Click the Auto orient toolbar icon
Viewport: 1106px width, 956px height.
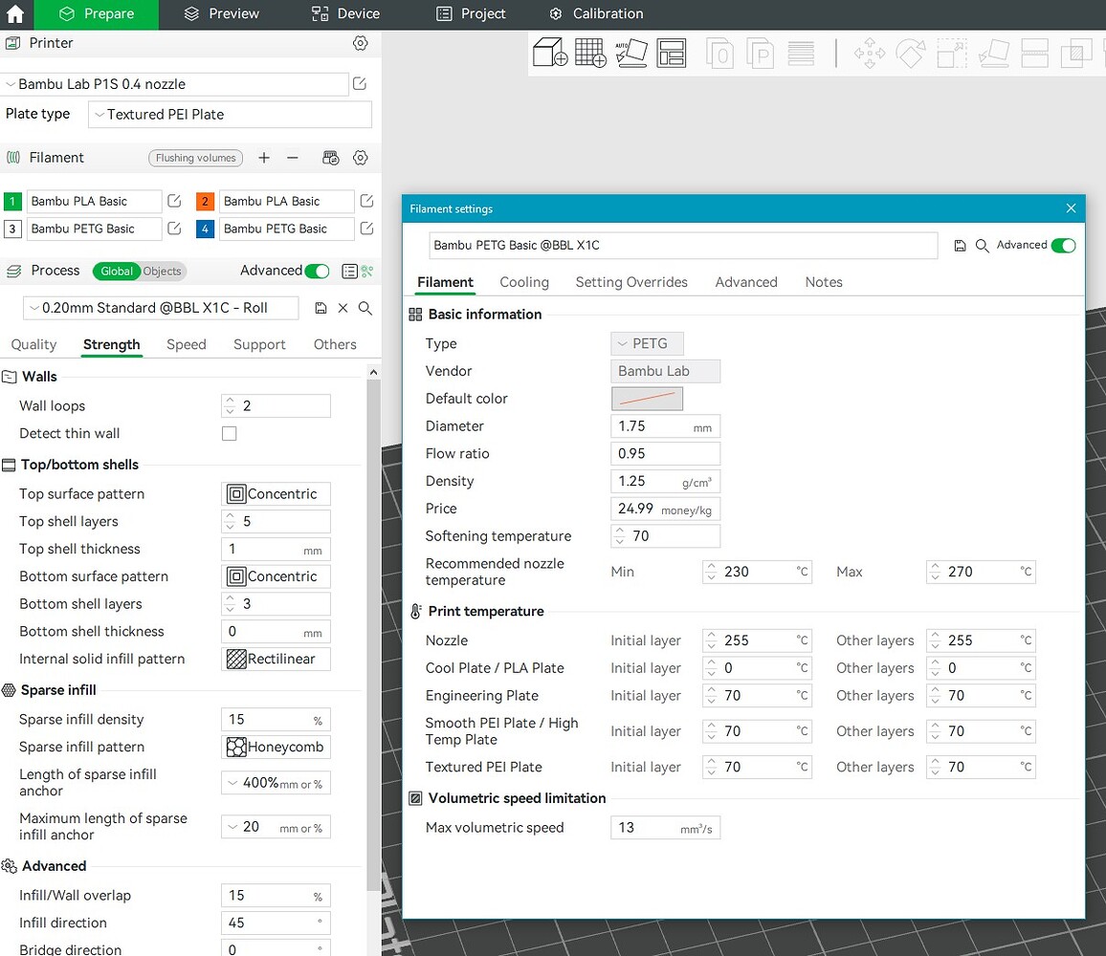[631, 53]
